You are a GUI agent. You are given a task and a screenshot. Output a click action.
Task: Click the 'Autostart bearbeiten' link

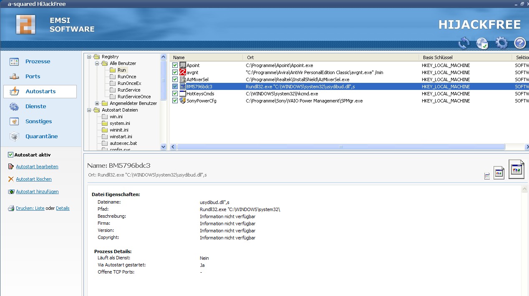coord(37,167)
